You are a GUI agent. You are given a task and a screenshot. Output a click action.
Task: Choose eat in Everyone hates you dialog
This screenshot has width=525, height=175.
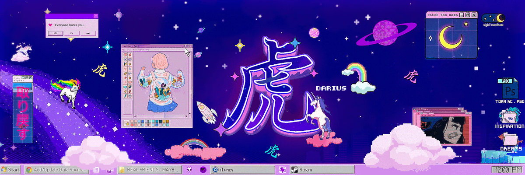click(x=88, y=33)
